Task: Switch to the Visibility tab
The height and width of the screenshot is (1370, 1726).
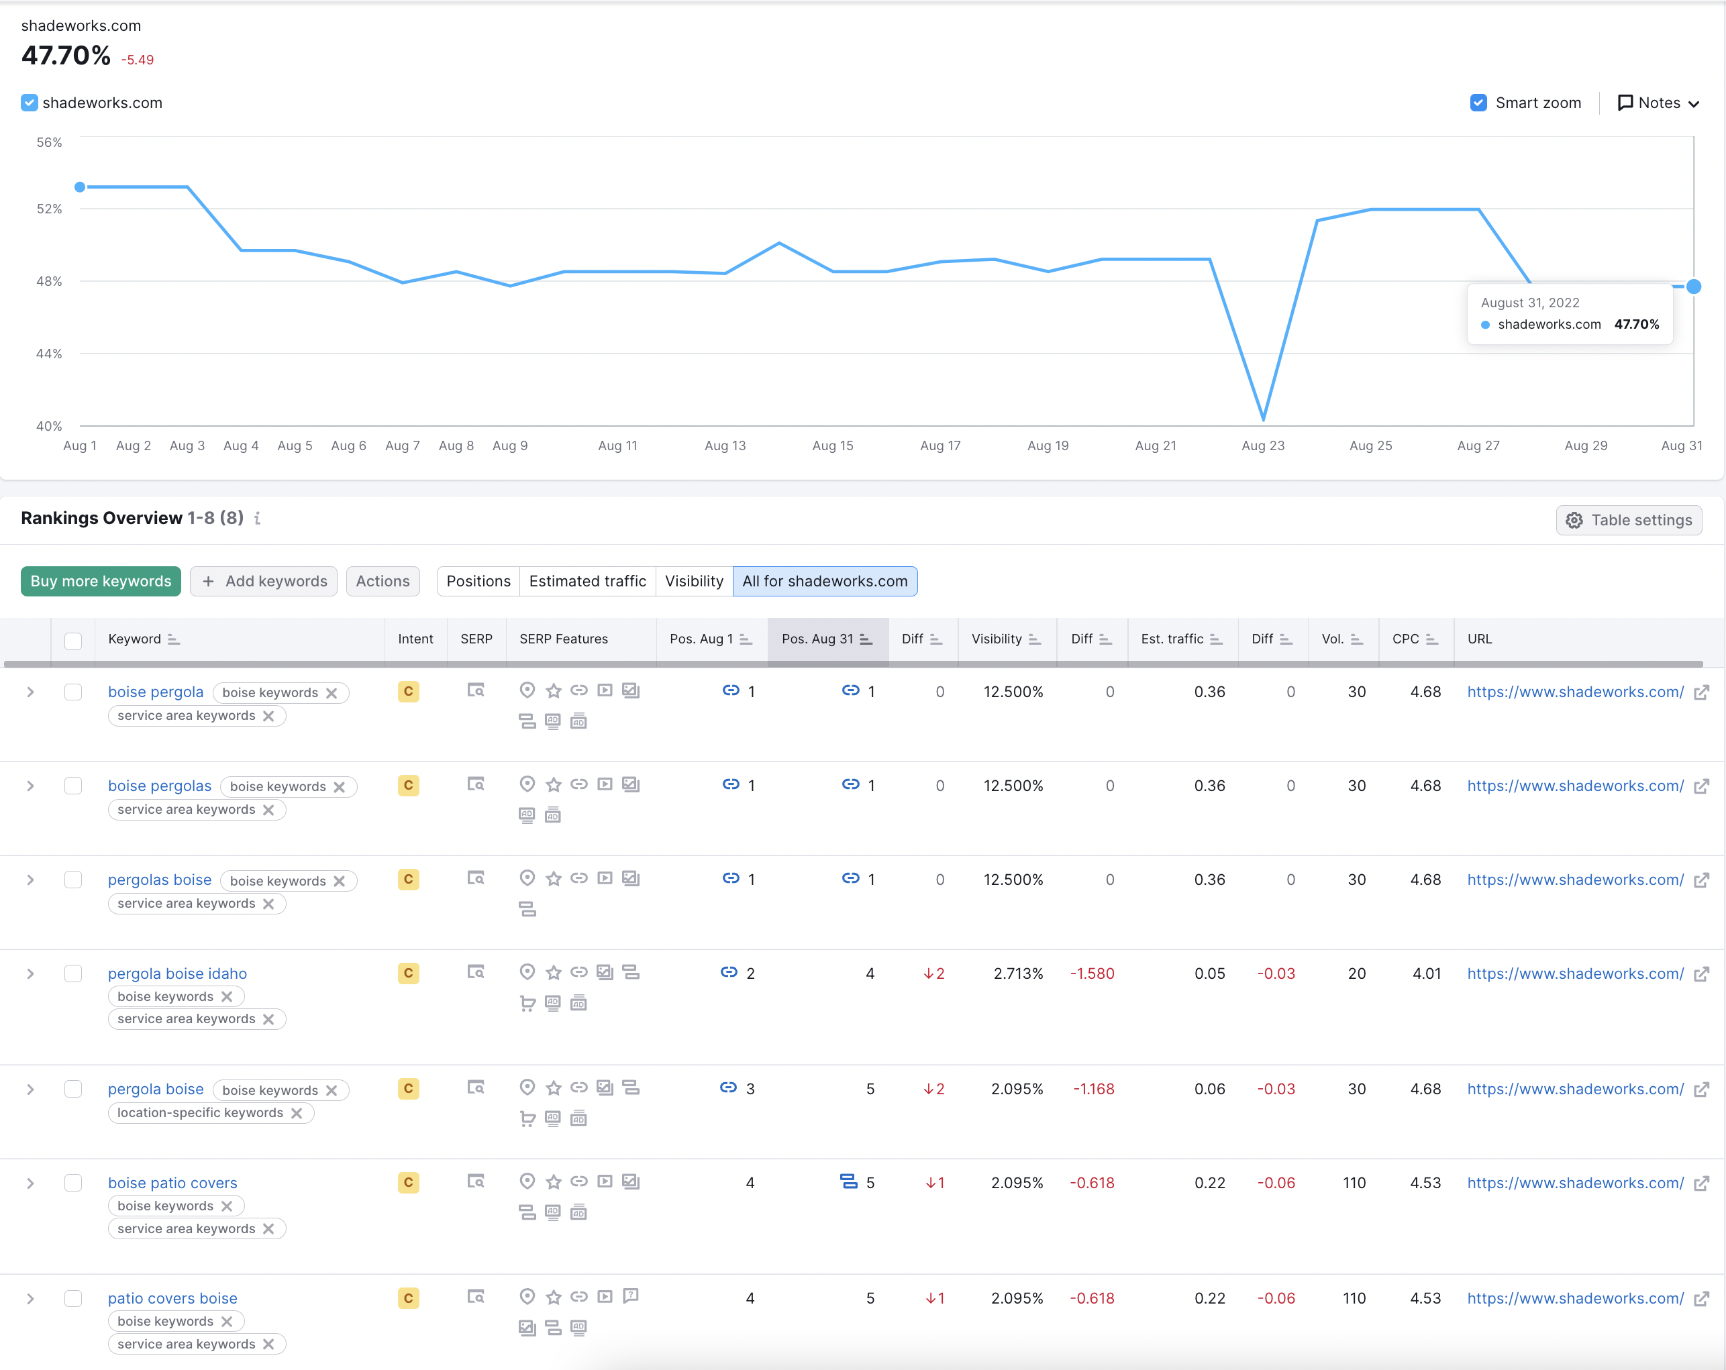Action: 693,581
